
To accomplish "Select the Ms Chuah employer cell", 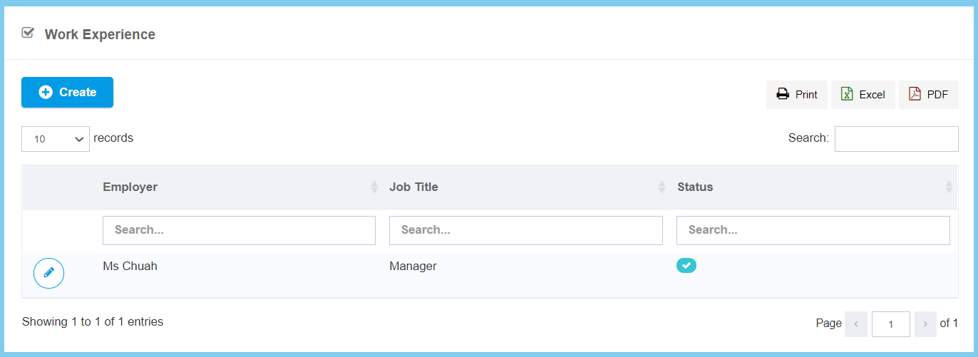I will (130, 267).
